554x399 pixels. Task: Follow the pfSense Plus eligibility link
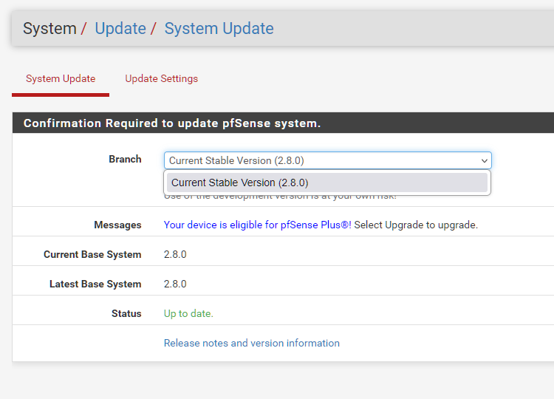coord(258,225)
